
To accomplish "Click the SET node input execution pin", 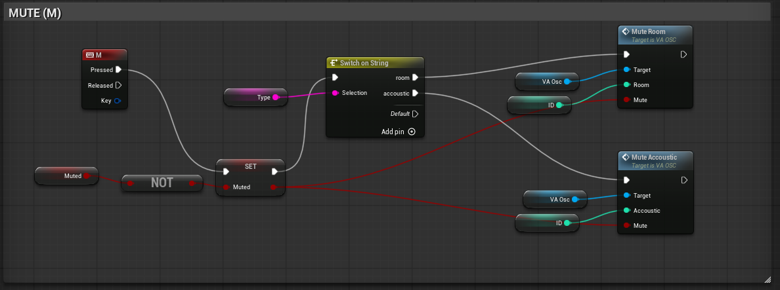I will pos(227,172).
